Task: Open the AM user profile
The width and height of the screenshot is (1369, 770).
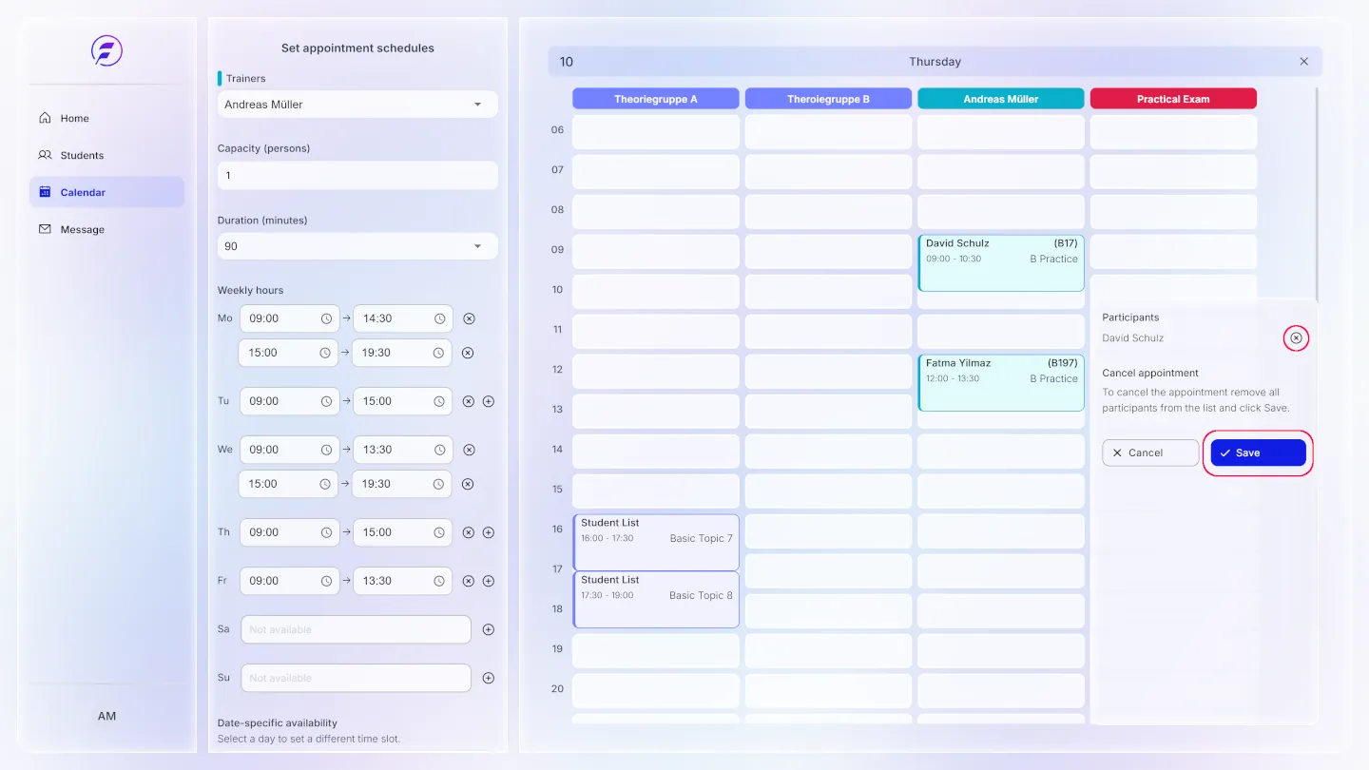Action: coord(106,716)
